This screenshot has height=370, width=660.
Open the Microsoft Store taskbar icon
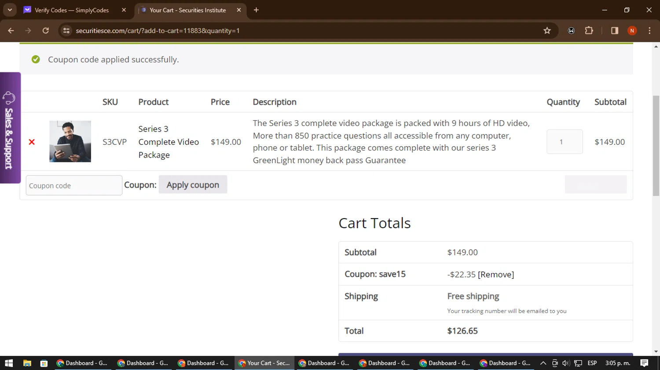(44, 363)
